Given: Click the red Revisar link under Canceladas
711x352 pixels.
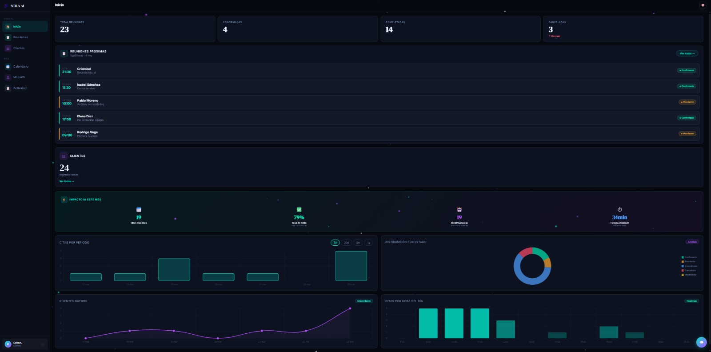Looking at the screenshot, I should click(555, 36).
